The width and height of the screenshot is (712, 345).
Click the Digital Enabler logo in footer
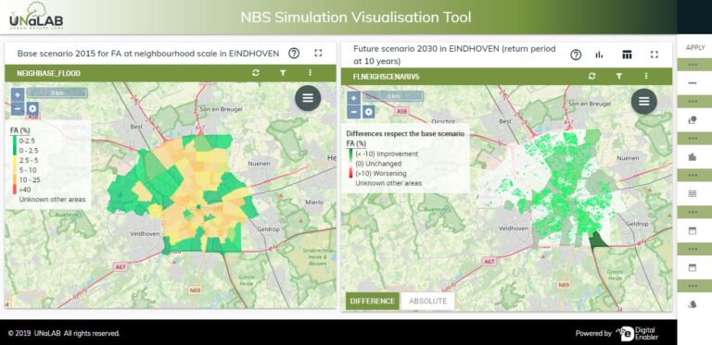638,334
